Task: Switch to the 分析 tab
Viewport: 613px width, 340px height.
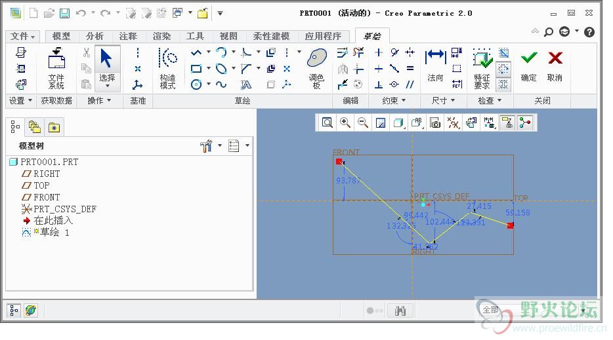Action: pyautogui.click(x=95, y=36)
